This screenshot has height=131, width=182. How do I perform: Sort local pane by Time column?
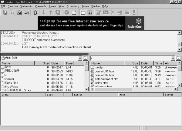[x=69, y=63]
